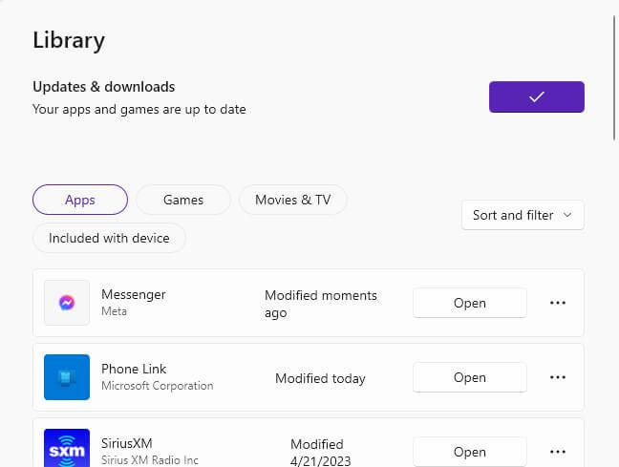This screenshot has height=467, width=619.
Task: Click the Modified 4/21/2023 text
Action: click(x=320, y=453)
